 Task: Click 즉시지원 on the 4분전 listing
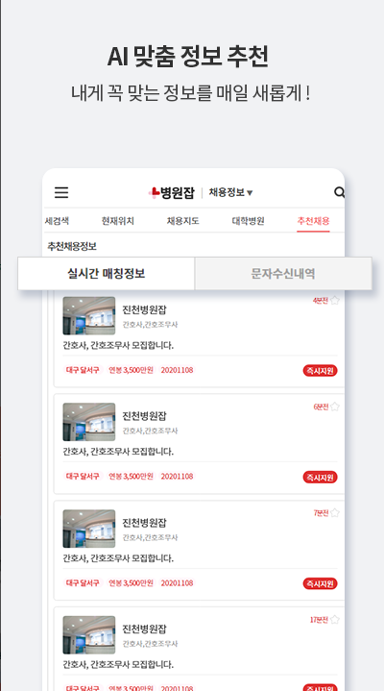point(320,371)
